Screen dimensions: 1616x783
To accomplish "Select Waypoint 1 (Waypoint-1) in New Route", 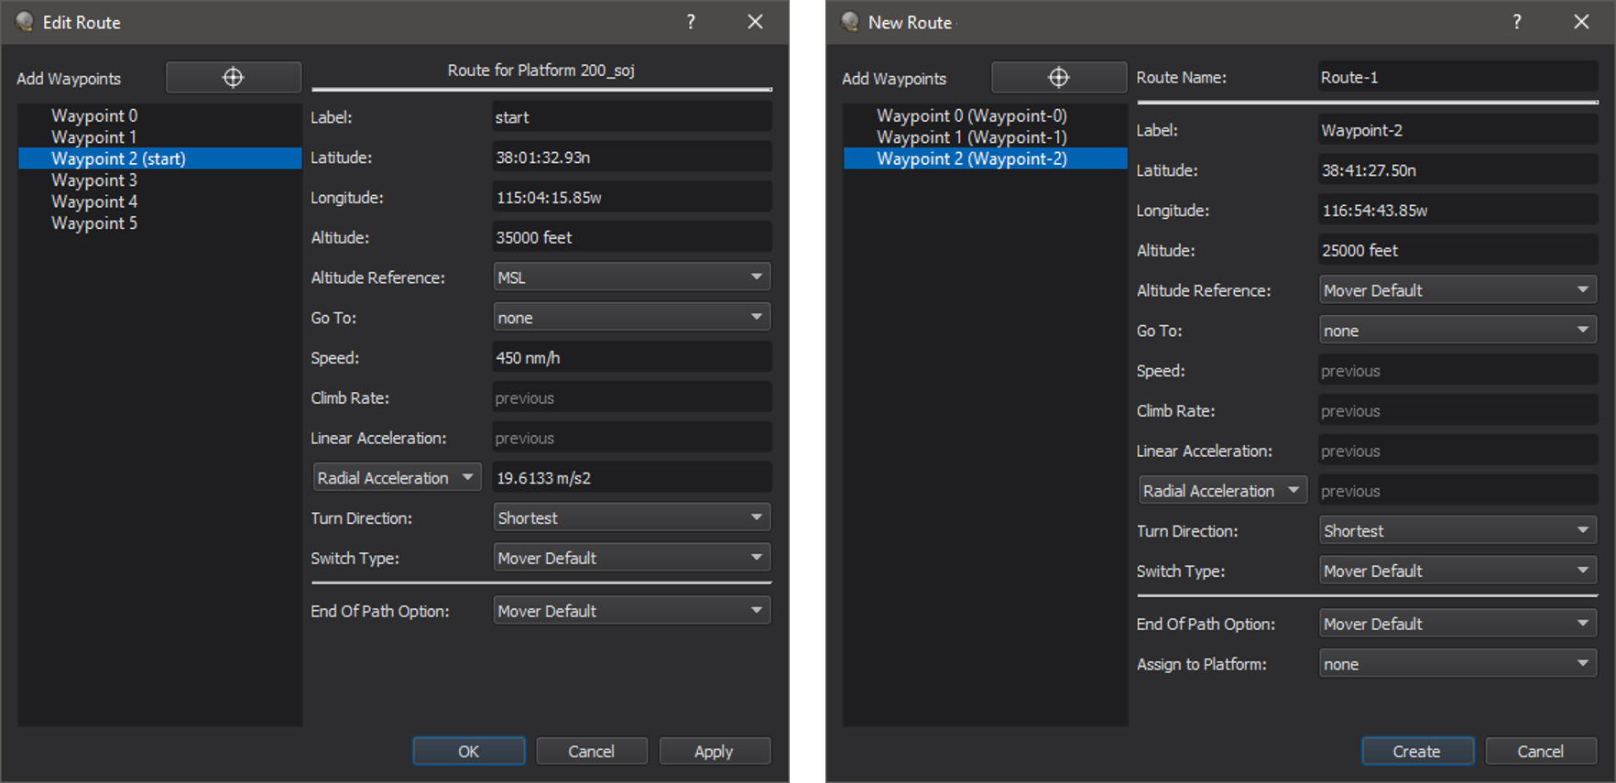I will [986, 137].
